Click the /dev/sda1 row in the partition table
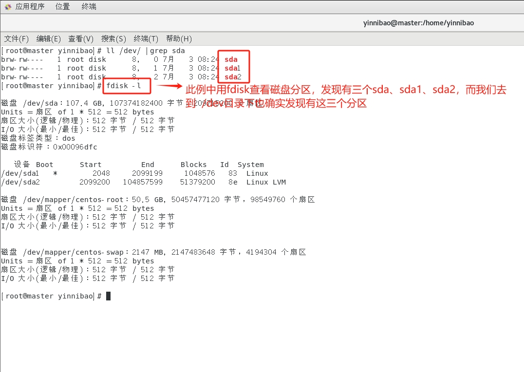The width and height of the screenshot is (524, 372). [x=135, y=173]
